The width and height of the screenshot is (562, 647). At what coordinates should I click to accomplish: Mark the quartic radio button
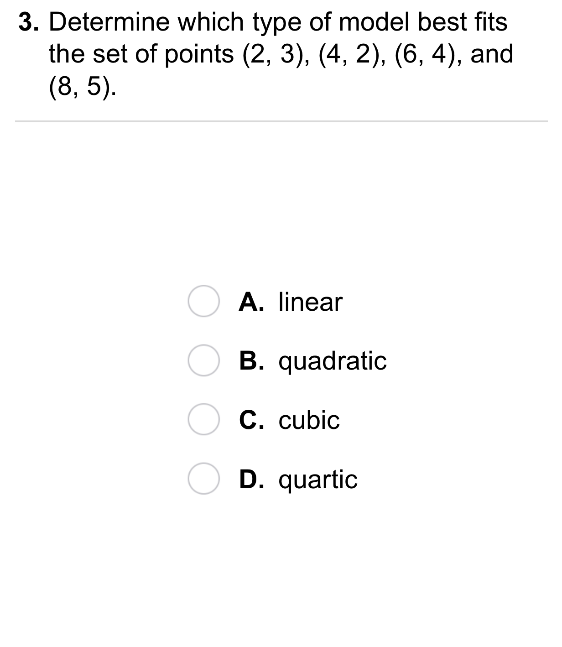click(x=203, y=479)
